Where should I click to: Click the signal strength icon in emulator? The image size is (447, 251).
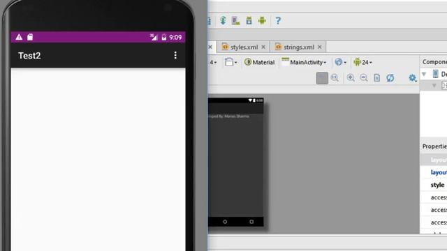154,37
